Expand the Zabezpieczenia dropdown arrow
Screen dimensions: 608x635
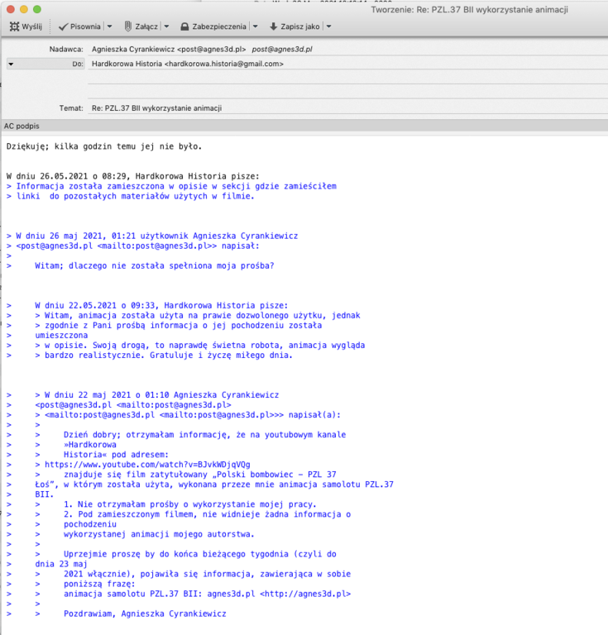pyautogui.click(x=255, y=26)
